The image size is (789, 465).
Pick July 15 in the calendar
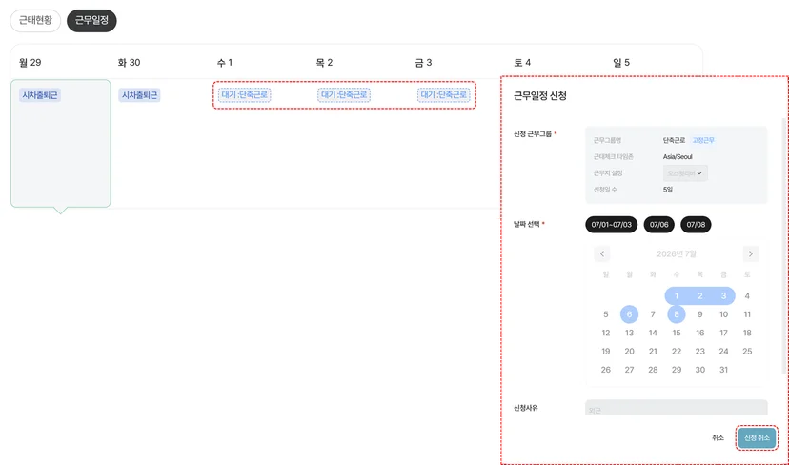tap(677, 333)
